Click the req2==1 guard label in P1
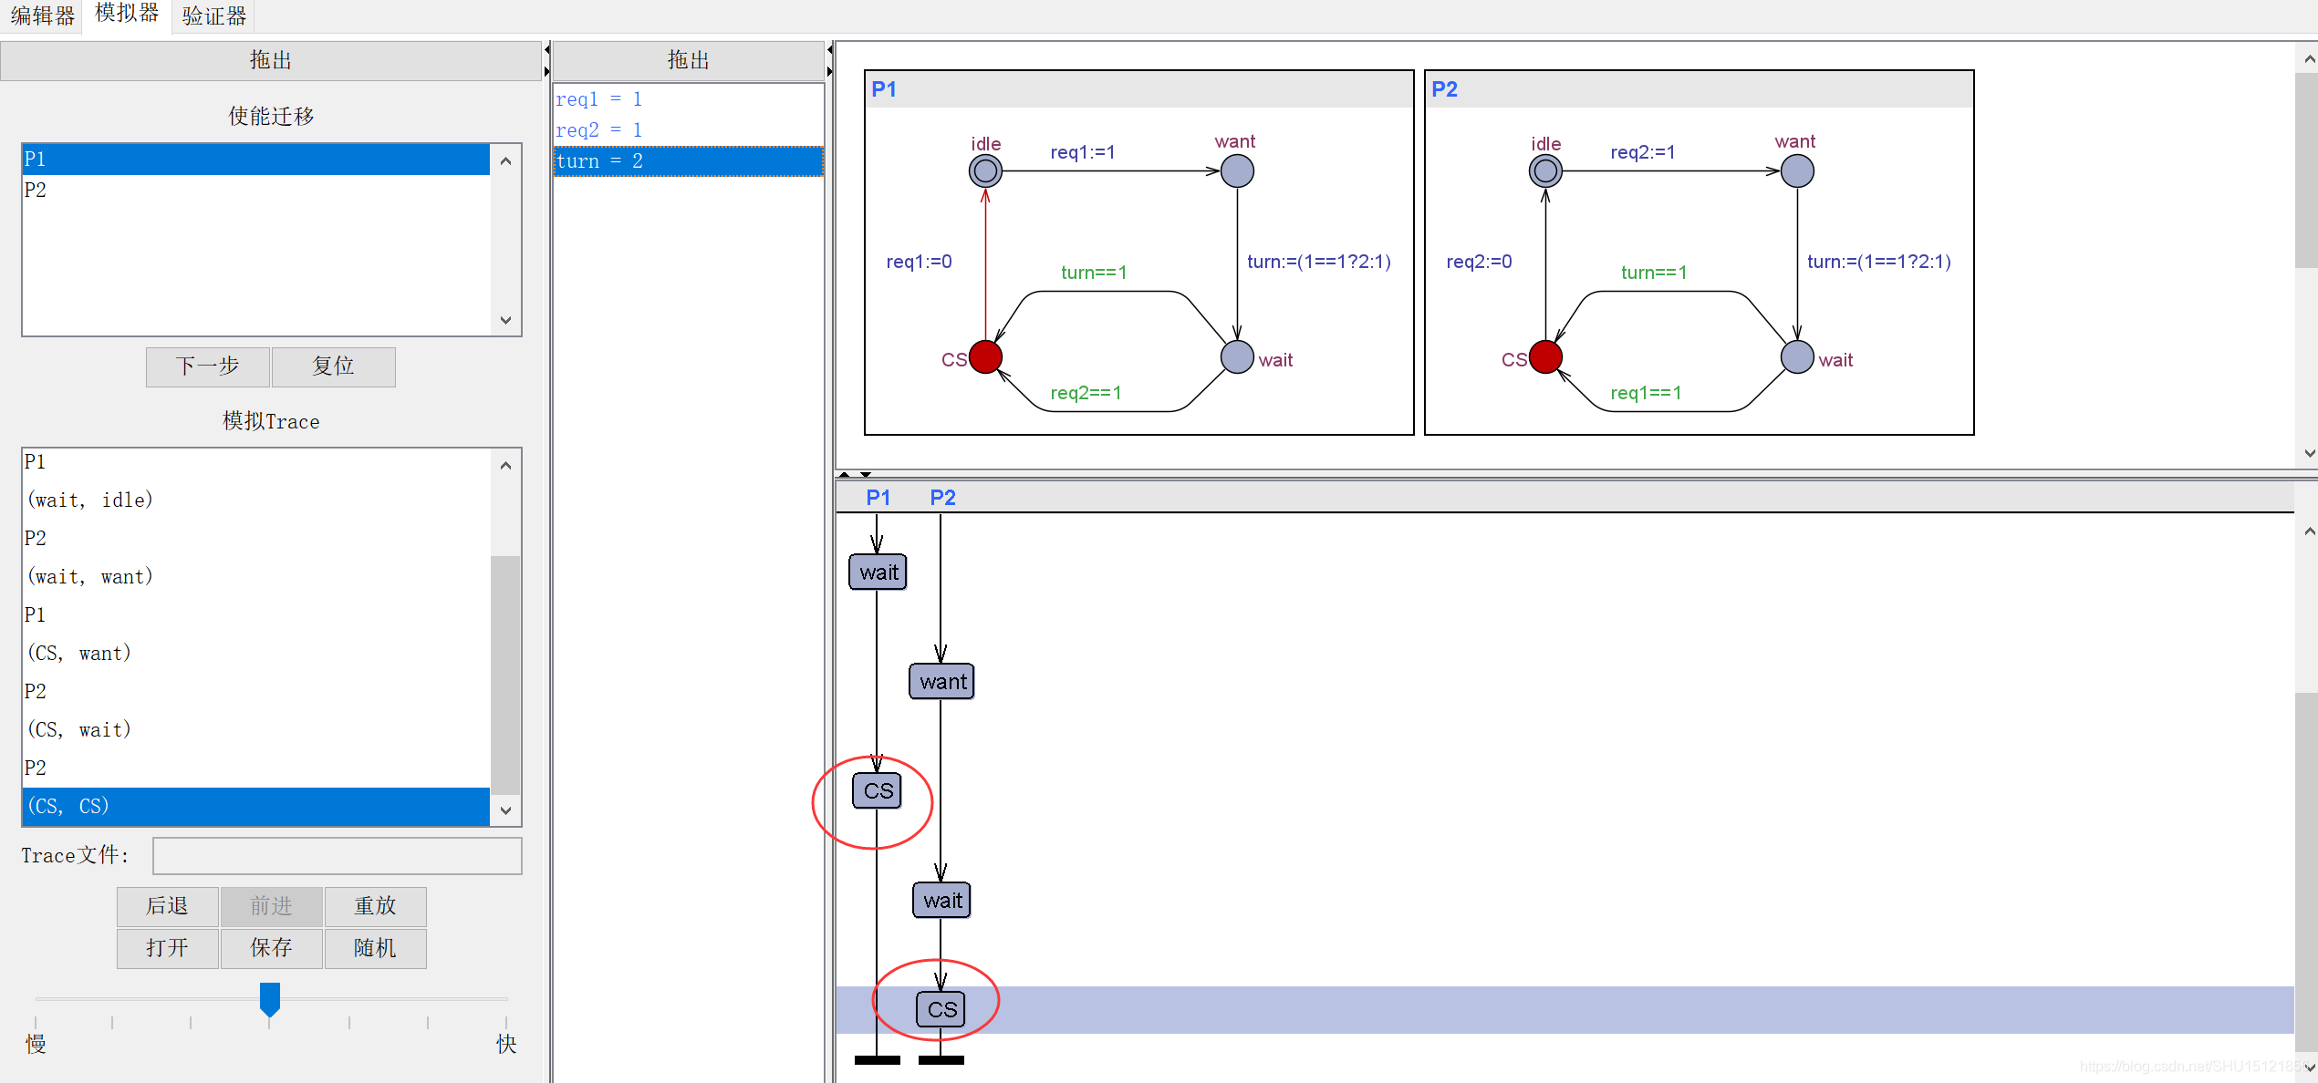Screen dimensions: 2318x1083 click(x=1086, y=393)
